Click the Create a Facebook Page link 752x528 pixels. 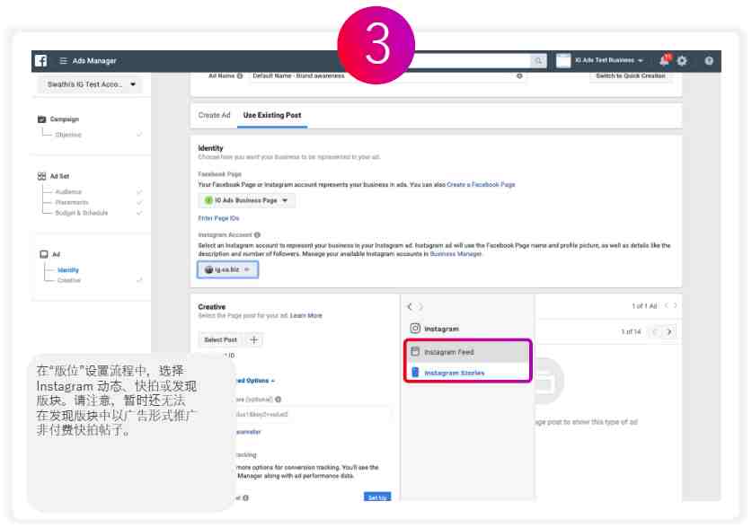[481, 184]
